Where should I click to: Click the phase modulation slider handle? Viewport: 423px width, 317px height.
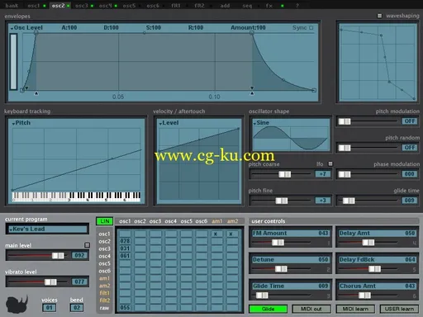(x=345, y=174)
